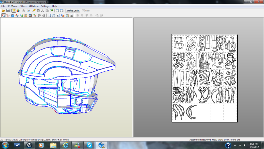The width and height of the screenshot is (264, 149).
Task: Click the cube with green arrow icon
Action: click(x=35, y=15)
